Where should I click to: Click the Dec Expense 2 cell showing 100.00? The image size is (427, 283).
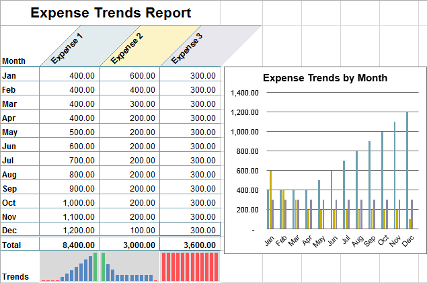point(130,231)
